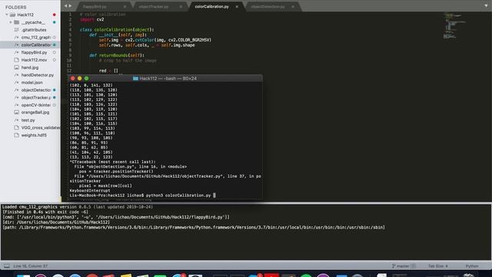This screenshot has width=492, height=277.
Task: Close the colorCalibration.py tab
Action: (x=237, y=7)
